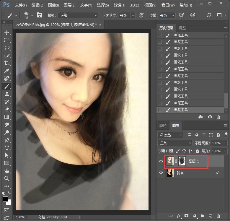Screen dimensions: 230x221
Task: Open the 不透明度 brush opacity slider dropdown
Action: [x=133, y=15]
